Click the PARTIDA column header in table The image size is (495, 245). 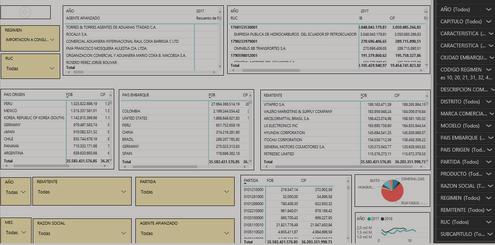pyautogui.click(x=251, y=181)
